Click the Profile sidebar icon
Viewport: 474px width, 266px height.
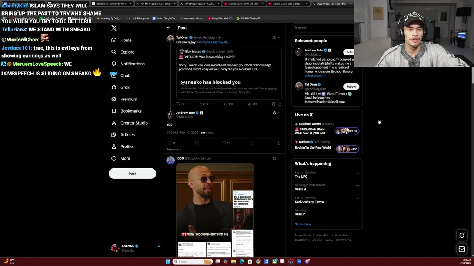(114, 146)
